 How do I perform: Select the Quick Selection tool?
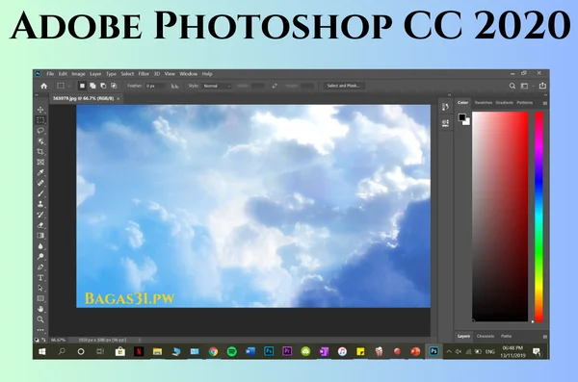tap(40, 141)
